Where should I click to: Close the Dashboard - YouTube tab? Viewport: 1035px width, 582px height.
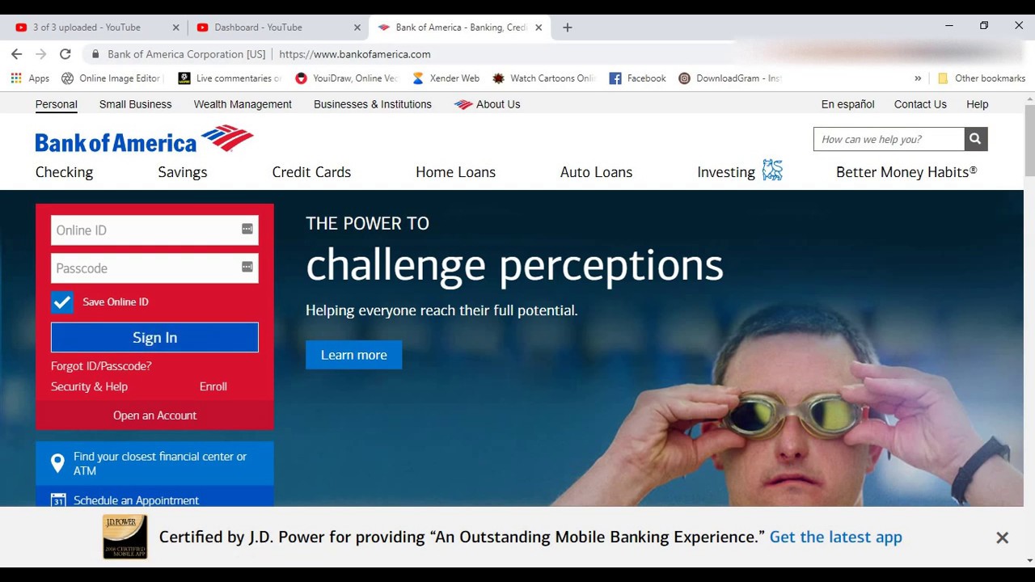(357, 27)
